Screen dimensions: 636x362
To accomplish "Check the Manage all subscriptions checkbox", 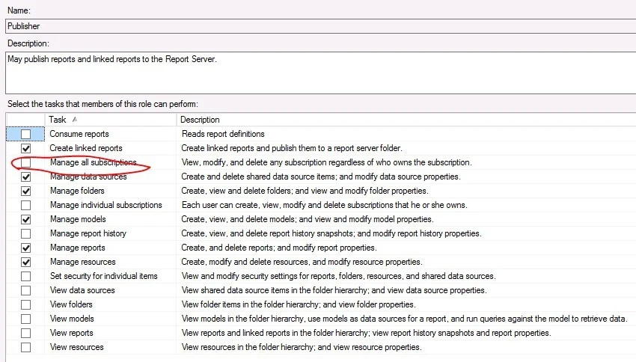I will [x=26, y=163].
